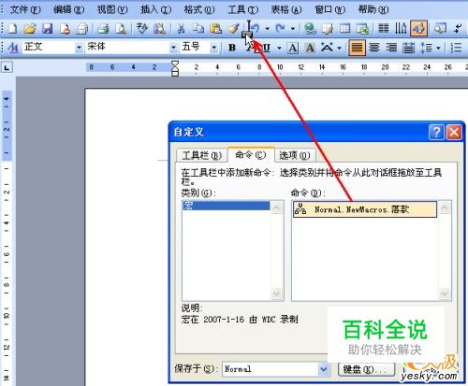Select Normal.NewMacros.落款 command
This screenshot has width=468, height=386.
pyautogui.click(x=365, y=209)
